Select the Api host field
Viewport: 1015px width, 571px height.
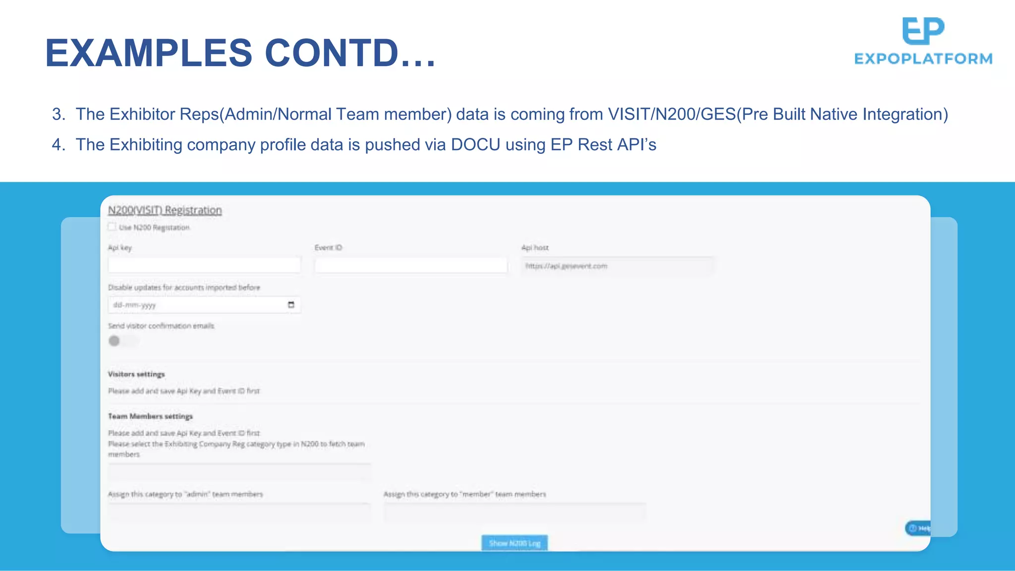pyautogui.click(x=617, y=266)
